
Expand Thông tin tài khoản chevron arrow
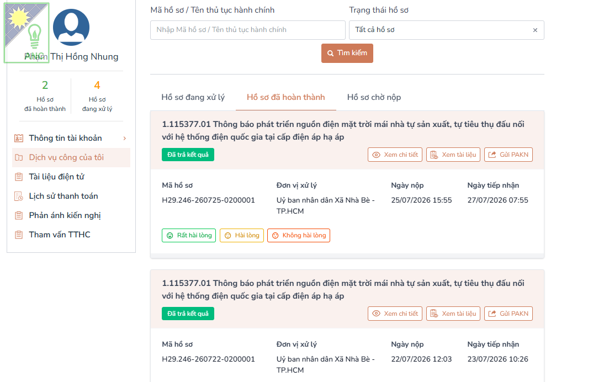coord(124,139)
